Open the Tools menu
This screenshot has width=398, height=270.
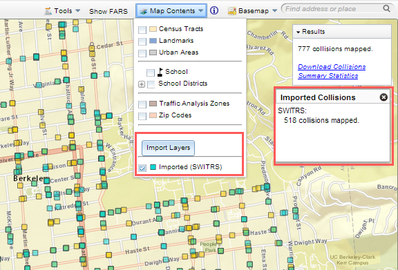(x=62, y=11)
